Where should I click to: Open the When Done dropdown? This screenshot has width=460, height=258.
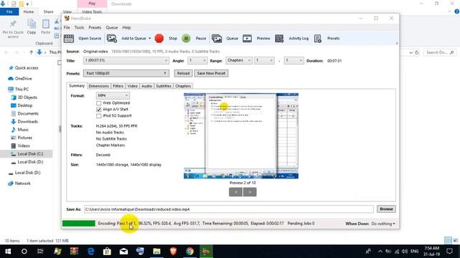(x=383, y=224)
